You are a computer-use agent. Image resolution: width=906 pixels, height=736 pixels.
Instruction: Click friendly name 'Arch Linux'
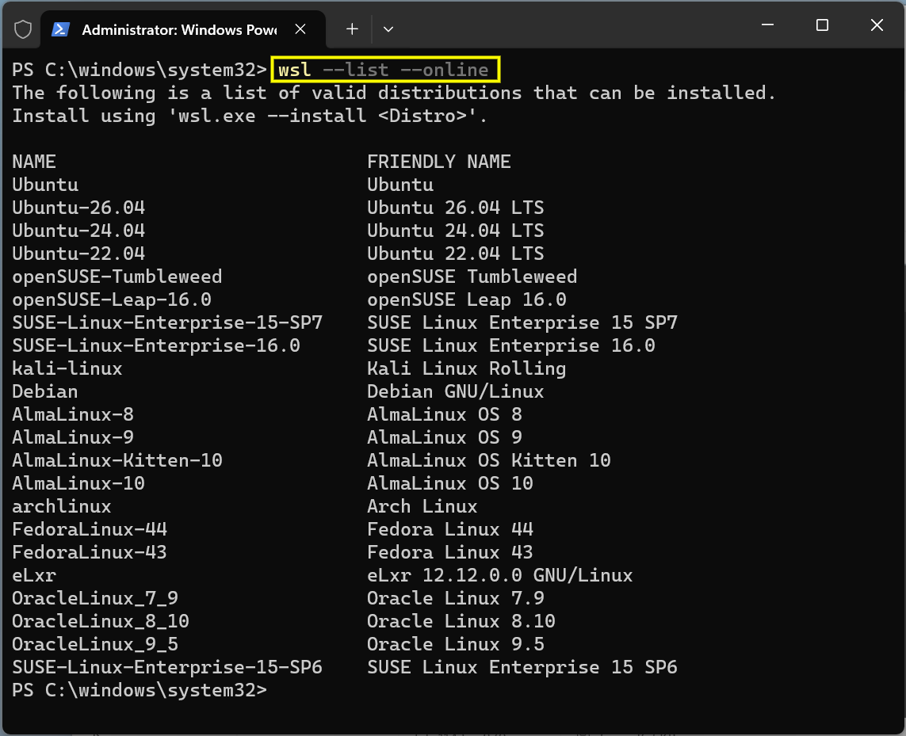[422, 507]
